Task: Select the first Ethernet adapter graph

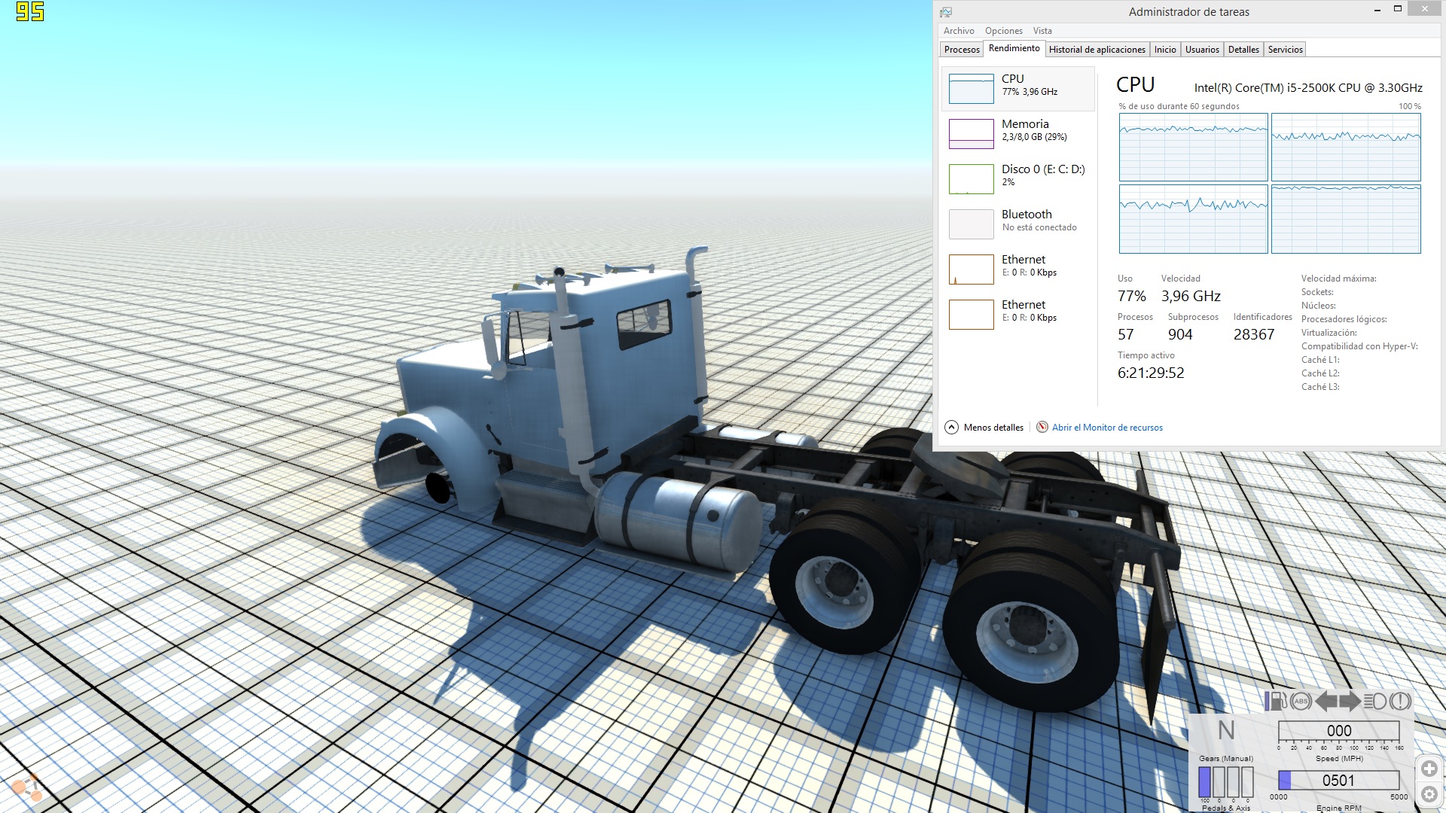Action: click(971, 269)
